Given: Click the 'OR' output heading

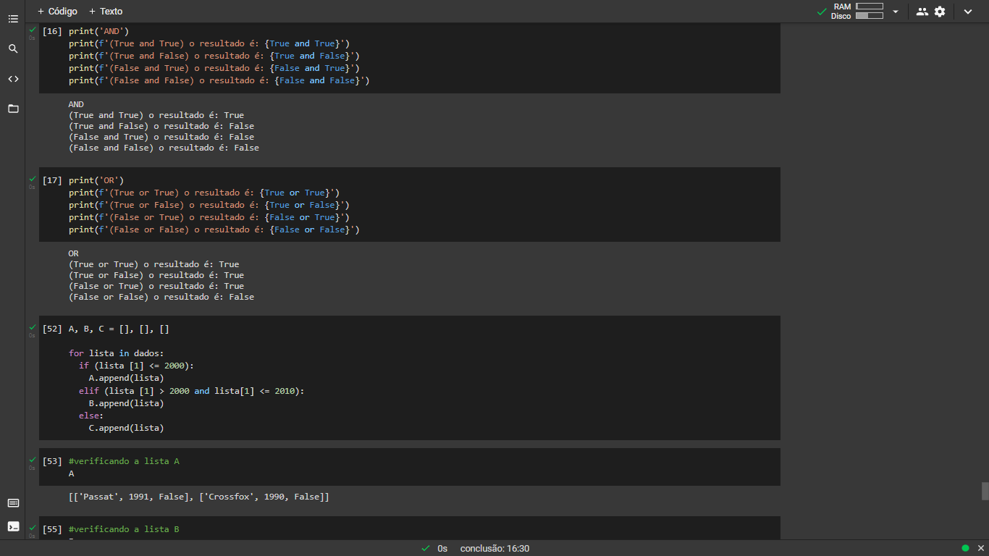Looking at the screenshot, I should (x=74, y=253).
